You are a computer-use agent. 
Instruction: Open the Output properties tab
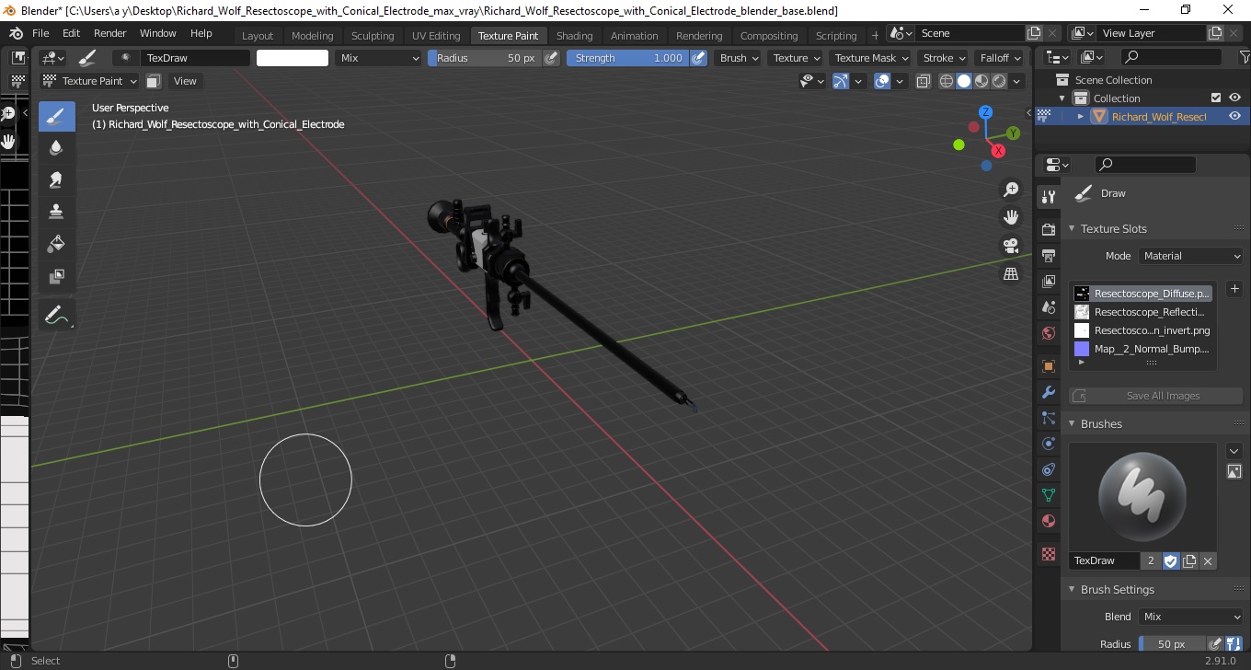(x=1048, y=255)
